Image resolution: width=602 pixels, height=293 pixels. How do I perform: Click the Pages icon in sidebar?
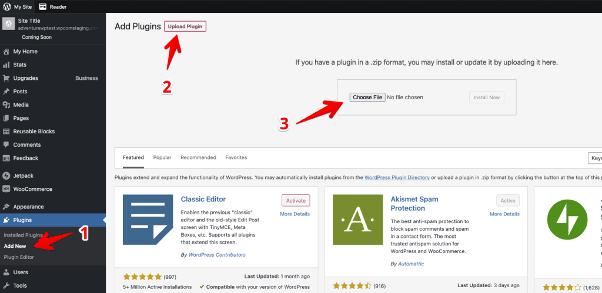point(6,118)
